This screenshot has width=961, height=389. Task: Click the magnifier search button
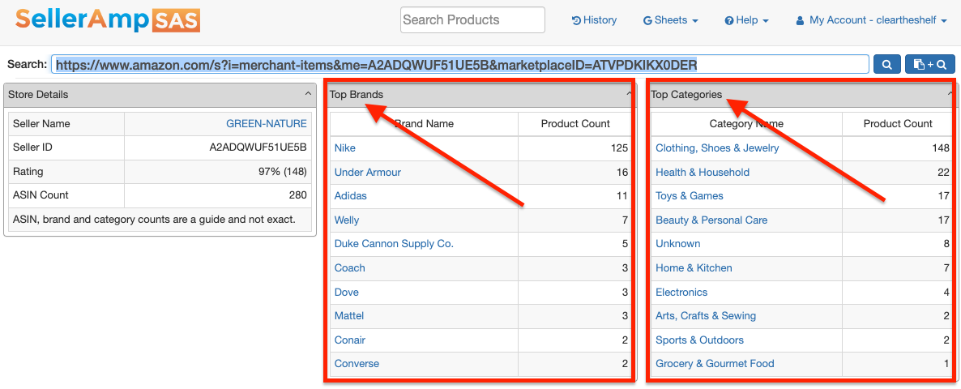click(x=886, y=64)
